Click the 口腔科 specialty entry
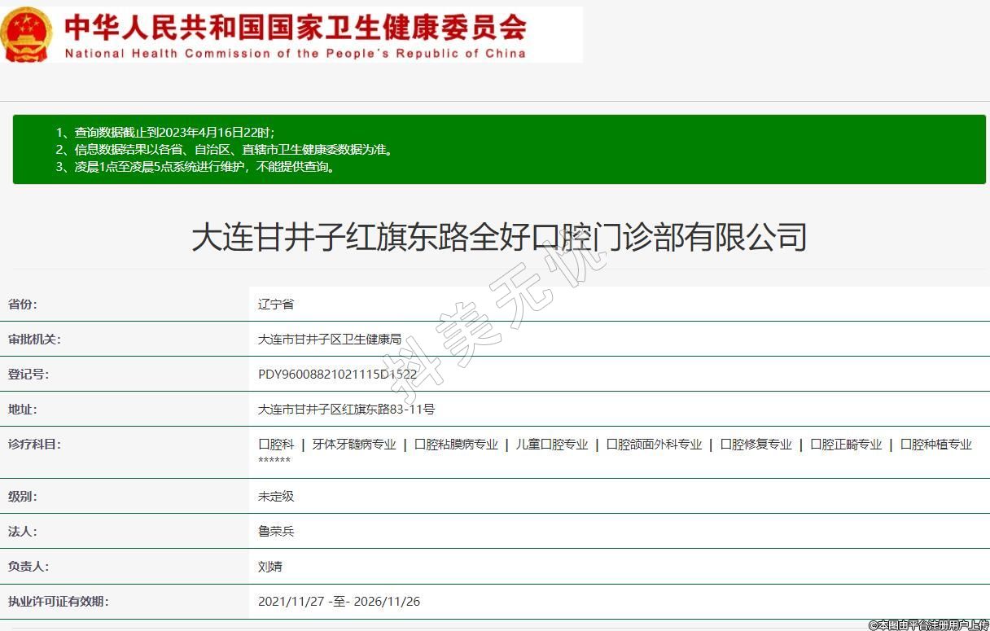990x631 pixels. click(x=276, y=445)
